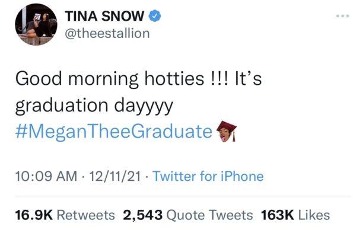Image resolution: width=353 pixels, height=230 pixels.
Task: Click the Quote Tweets label
Action: [209, 215]
